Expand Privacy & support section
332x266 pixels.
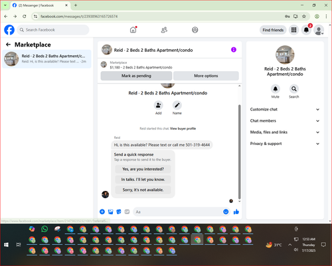click(285, 144)
